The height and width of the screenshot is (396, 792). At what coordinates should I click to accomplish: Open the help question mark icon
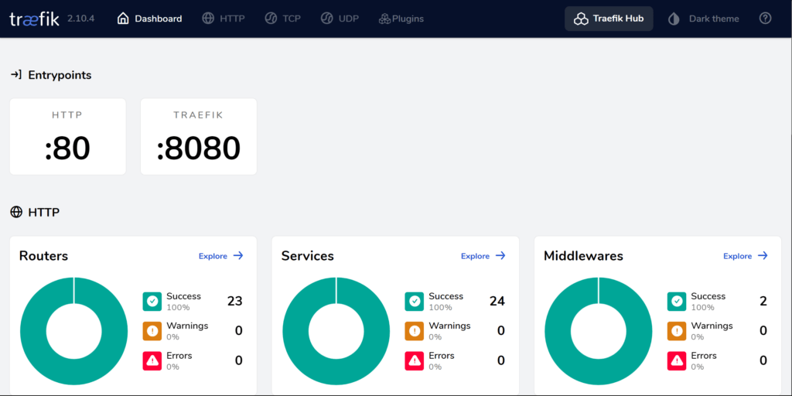pos(765,19)
